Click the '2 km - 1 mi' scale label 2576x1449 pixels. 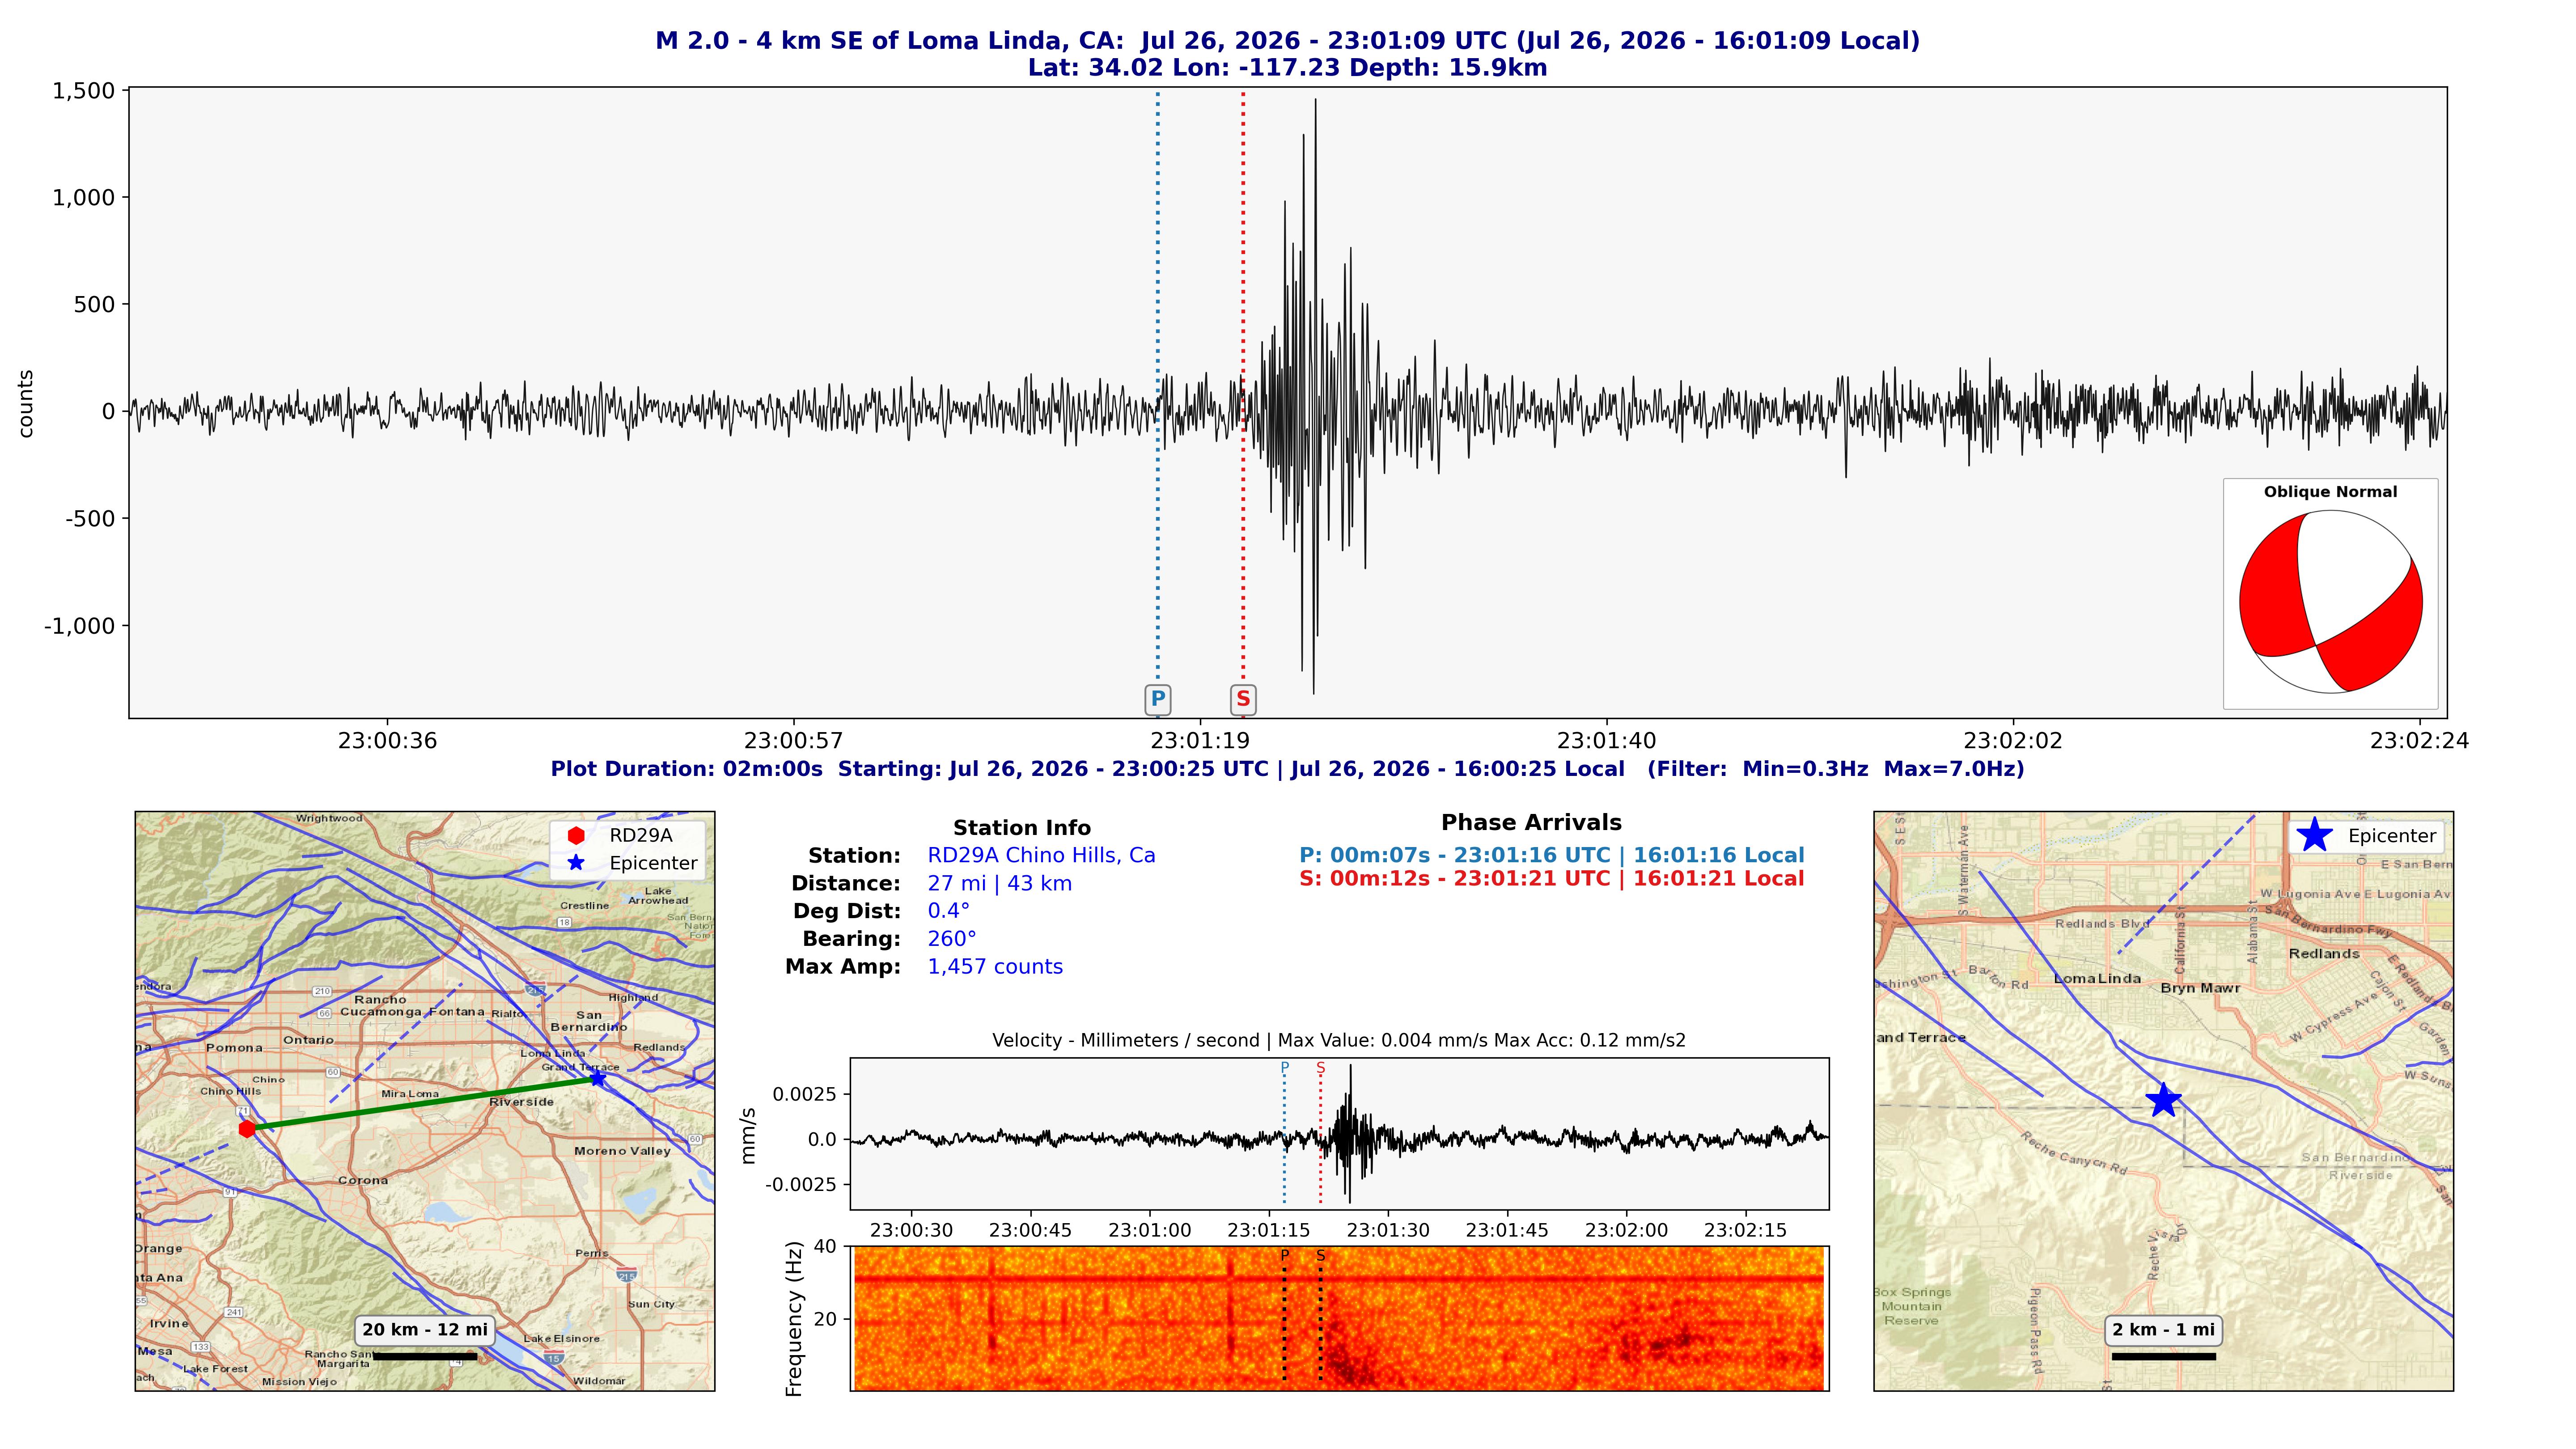(x=2164, y=1330)
